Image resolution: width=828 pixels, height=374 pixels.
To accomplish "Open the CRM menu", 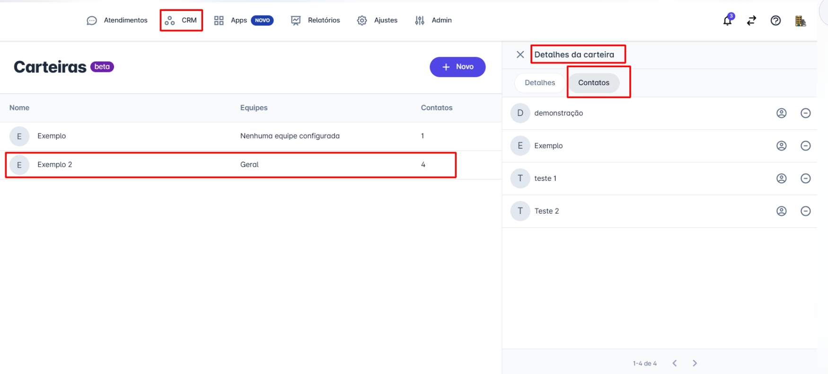I will coord(181,20).
